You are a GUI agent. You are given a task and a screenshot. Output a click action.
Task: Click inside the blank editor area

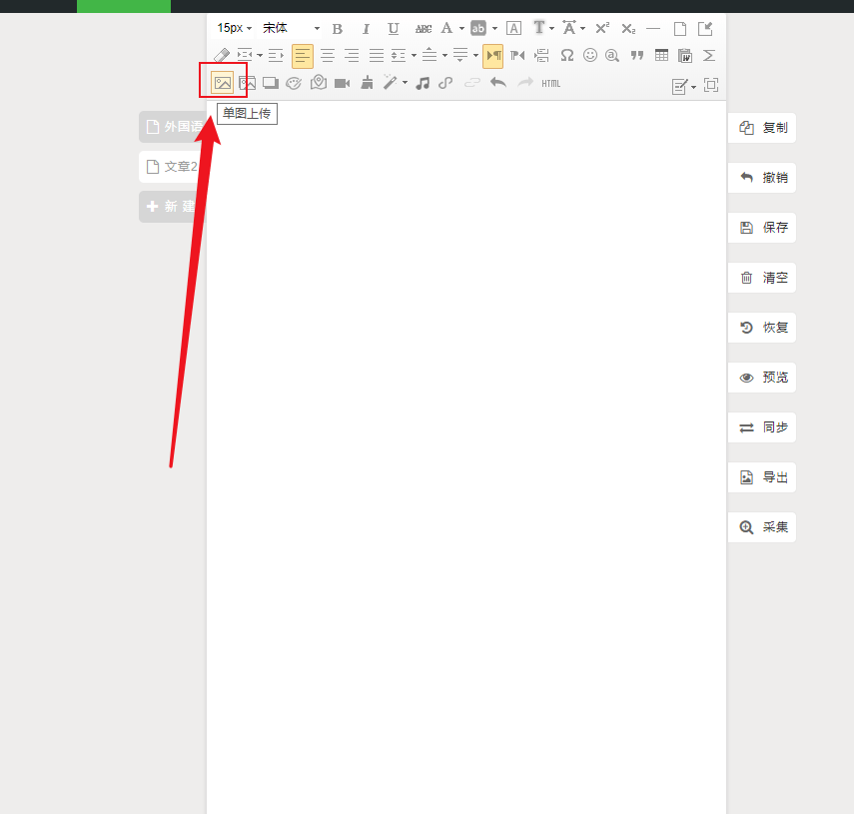click(465, 449)
